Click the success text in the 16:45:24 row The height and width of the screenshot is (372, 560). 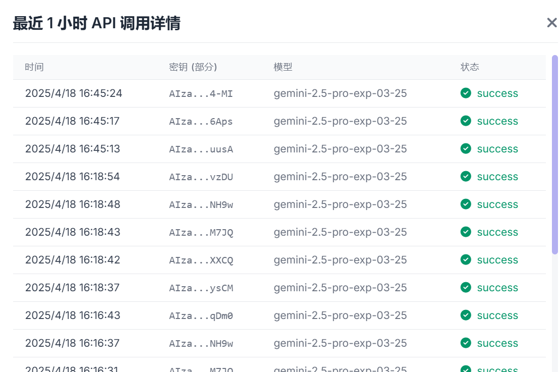click(x=497, y=93)
